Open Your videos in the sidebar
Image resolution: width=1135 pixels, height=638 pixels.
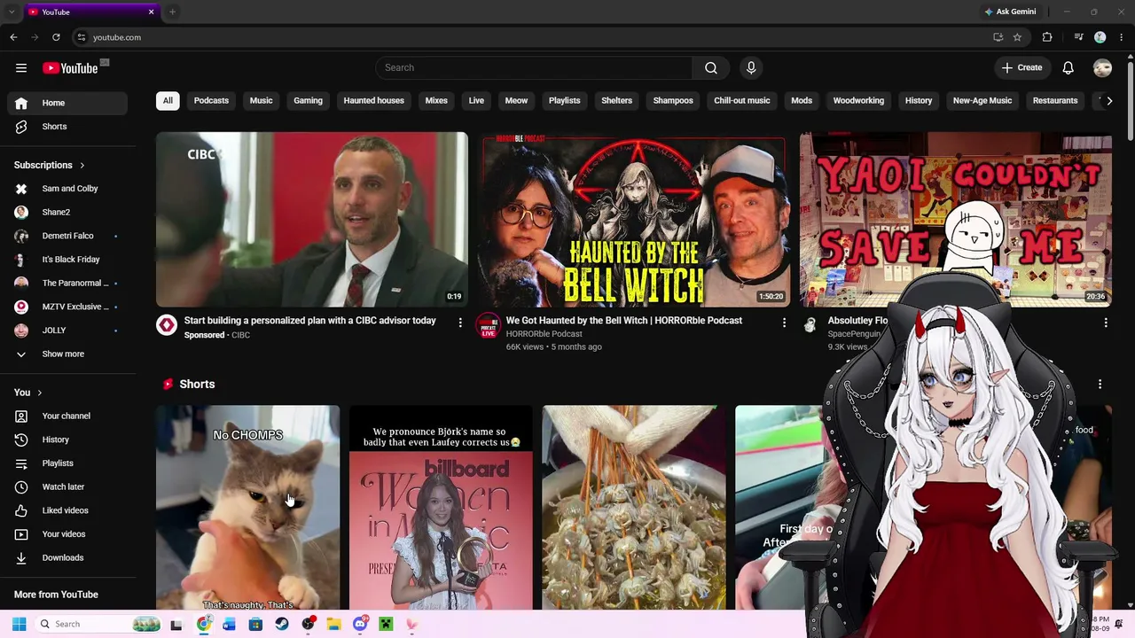[x=67, y=534]
